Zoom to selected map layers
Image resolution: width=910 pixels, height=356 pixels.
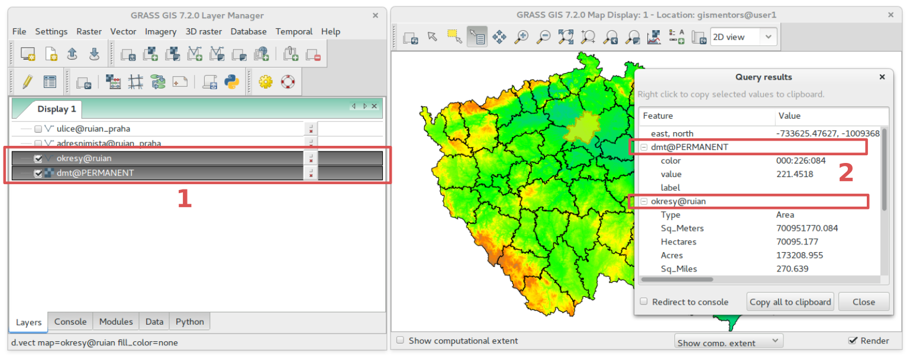566,37
